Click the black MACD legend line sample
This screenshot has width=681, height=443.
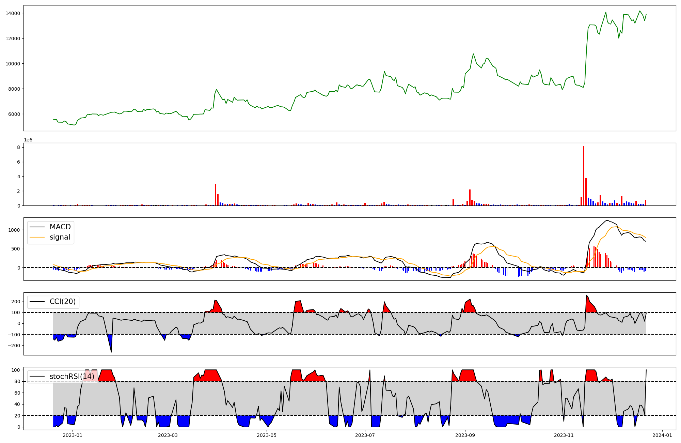point(37,227)
